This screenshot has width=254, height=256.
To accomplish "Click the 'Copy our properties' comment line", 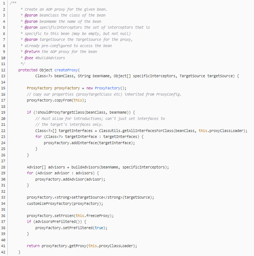I will tap(104, 94).
